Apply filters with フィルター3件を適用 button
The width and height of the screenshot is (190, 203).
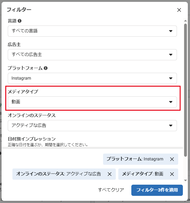tap(157, 190)
